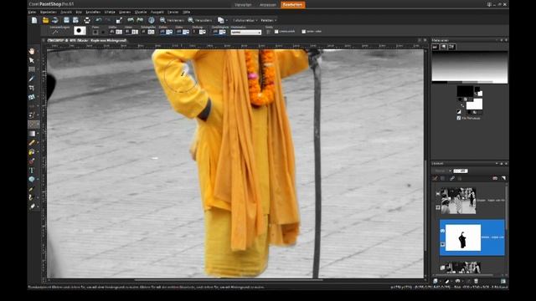
Task: Select the Clone brush tool
Action: click(x=32, y=115)
